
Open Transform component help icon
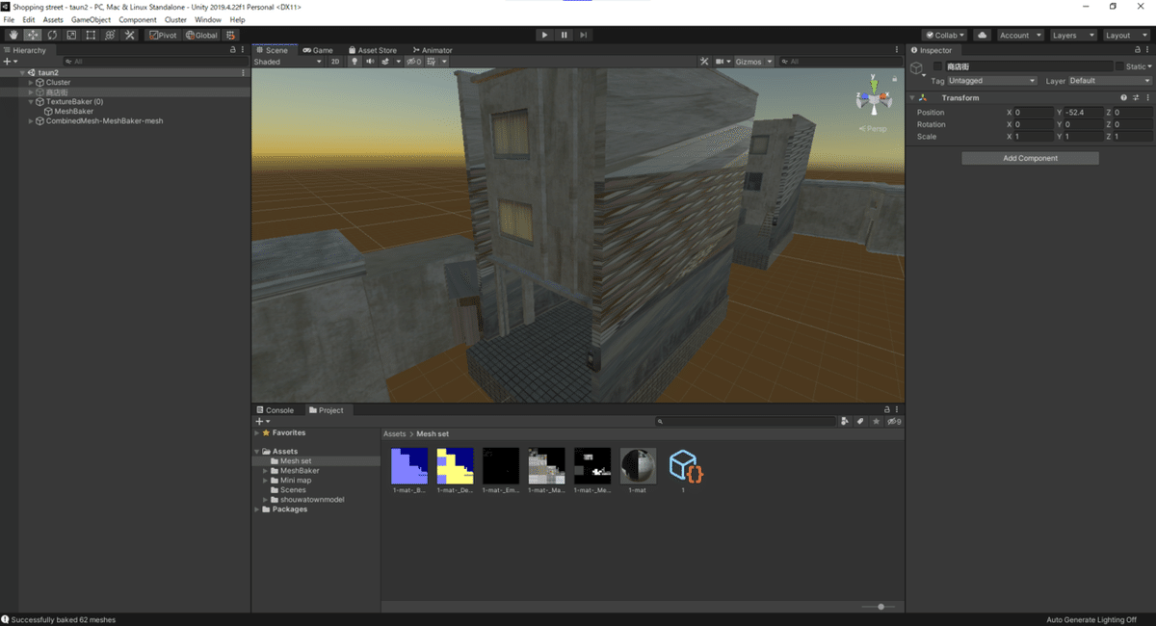[x=1123, y=97]
